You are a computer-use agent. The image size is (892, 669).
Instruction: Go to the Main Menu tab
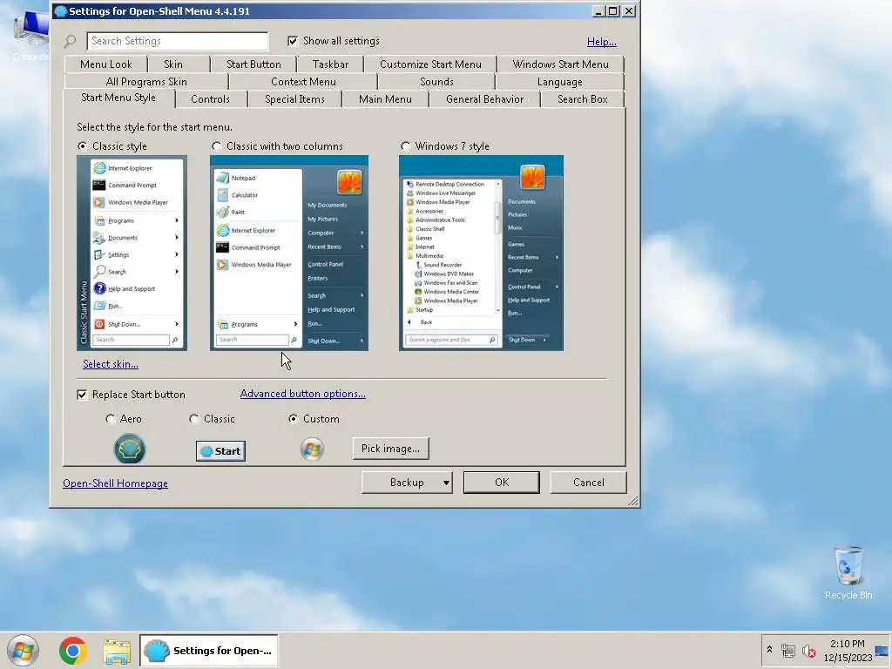[385, 99]
